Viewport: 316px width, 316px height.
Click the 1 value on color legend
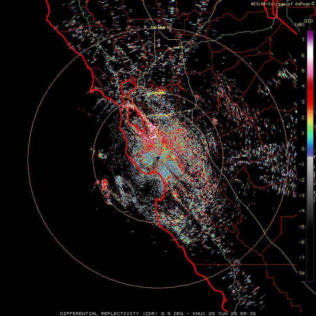tap(303, 133)
